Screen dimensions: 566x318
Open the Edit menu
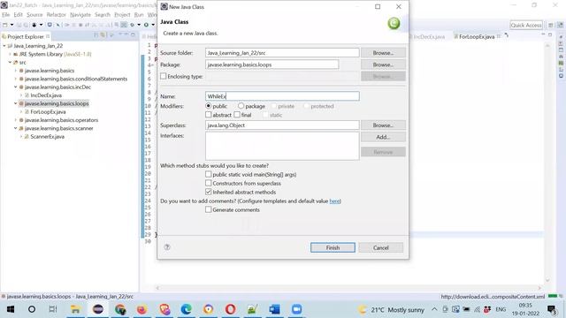18,15
